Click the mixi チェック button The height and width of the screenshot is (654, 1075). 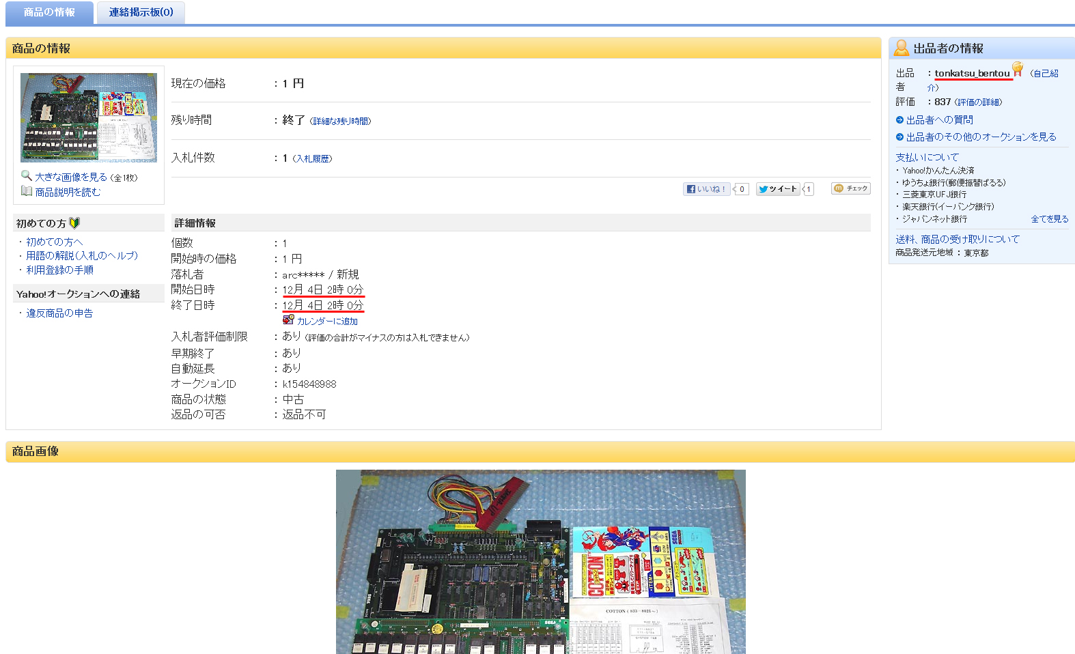(850, 188)
